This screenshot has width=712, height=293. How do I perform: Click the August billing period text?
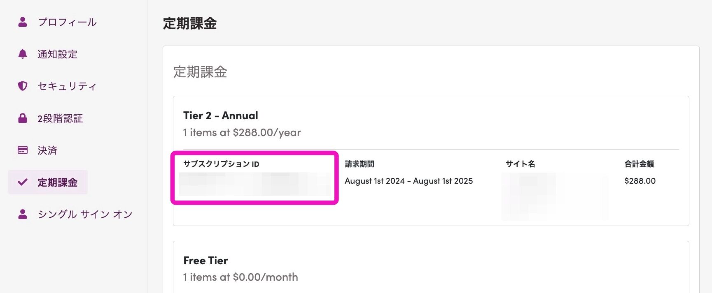point(409,181)
